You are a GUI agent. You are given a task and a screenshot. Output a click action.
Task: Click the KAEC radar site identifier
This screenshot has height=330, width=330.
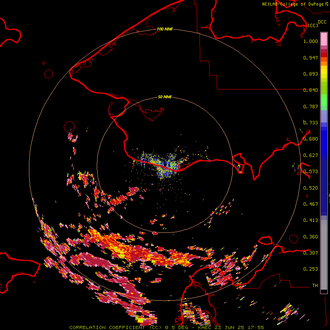point(205,327)
